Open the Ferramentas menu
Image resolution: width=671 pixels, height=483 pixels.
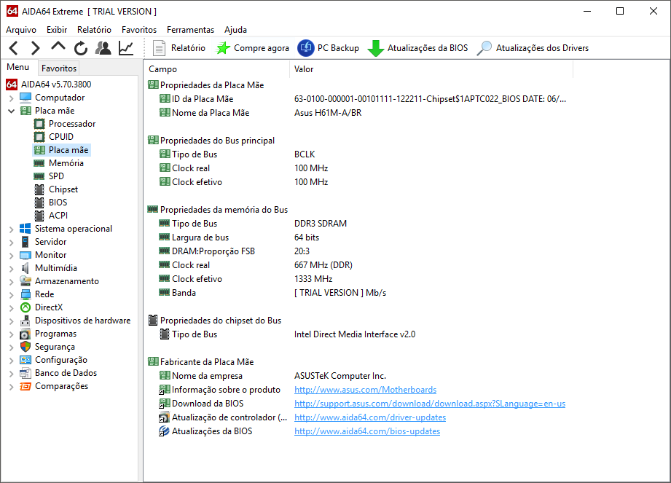190,30
